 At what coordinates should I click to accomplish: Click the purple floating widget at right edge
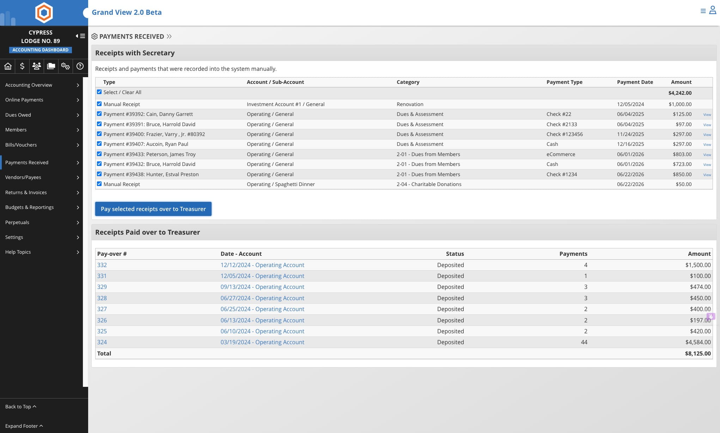711,316
